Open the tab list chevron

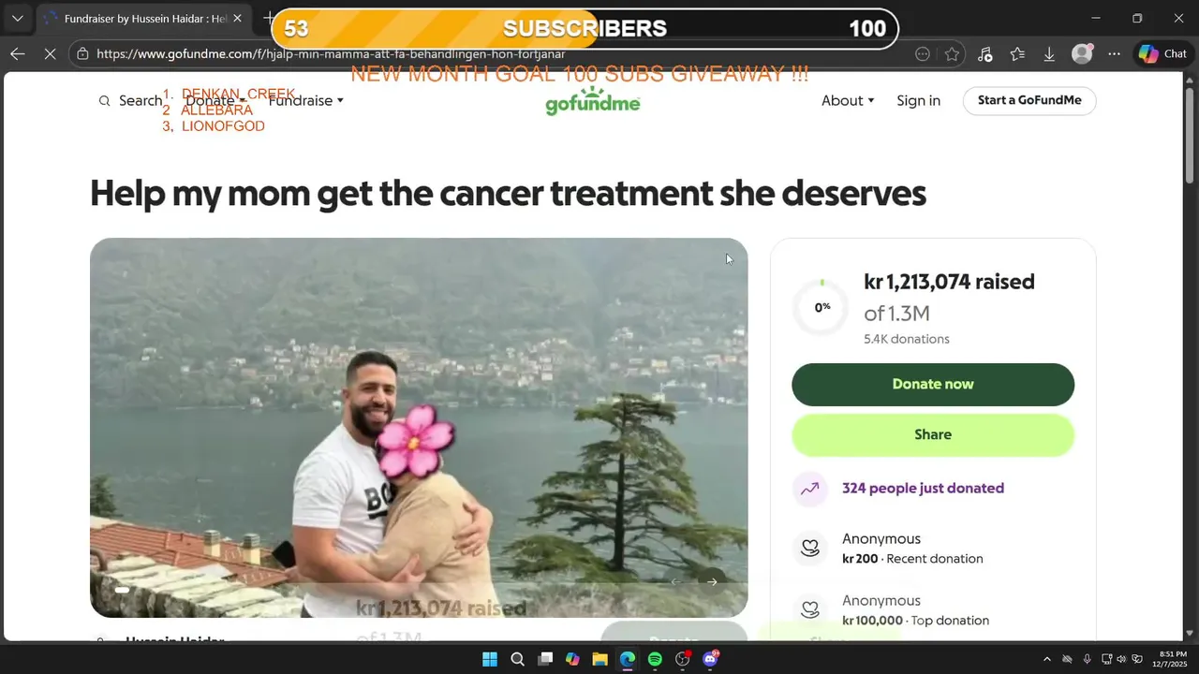coord(18,19)
